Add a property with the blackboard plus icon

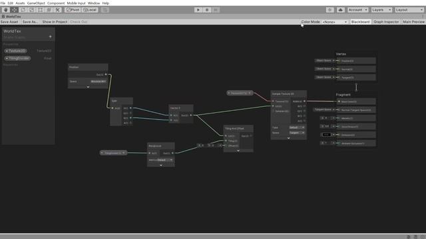point(51,37)
